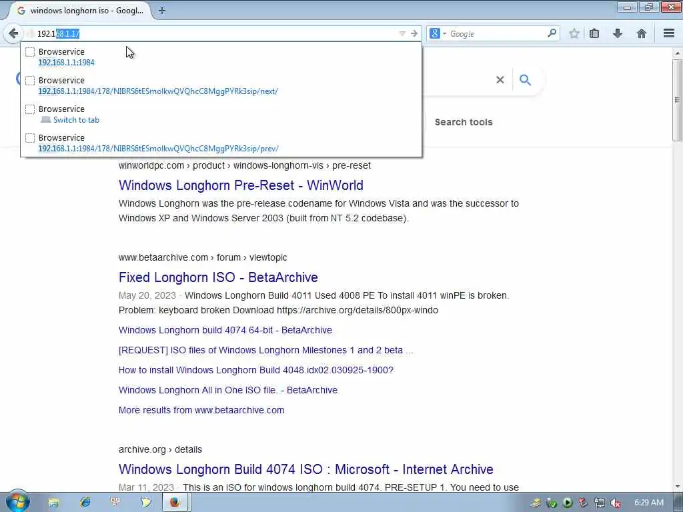Viewport: 683px width, 512px height.
Task: Click the archive.org › details breadcrumb
Action: (160, 449)
